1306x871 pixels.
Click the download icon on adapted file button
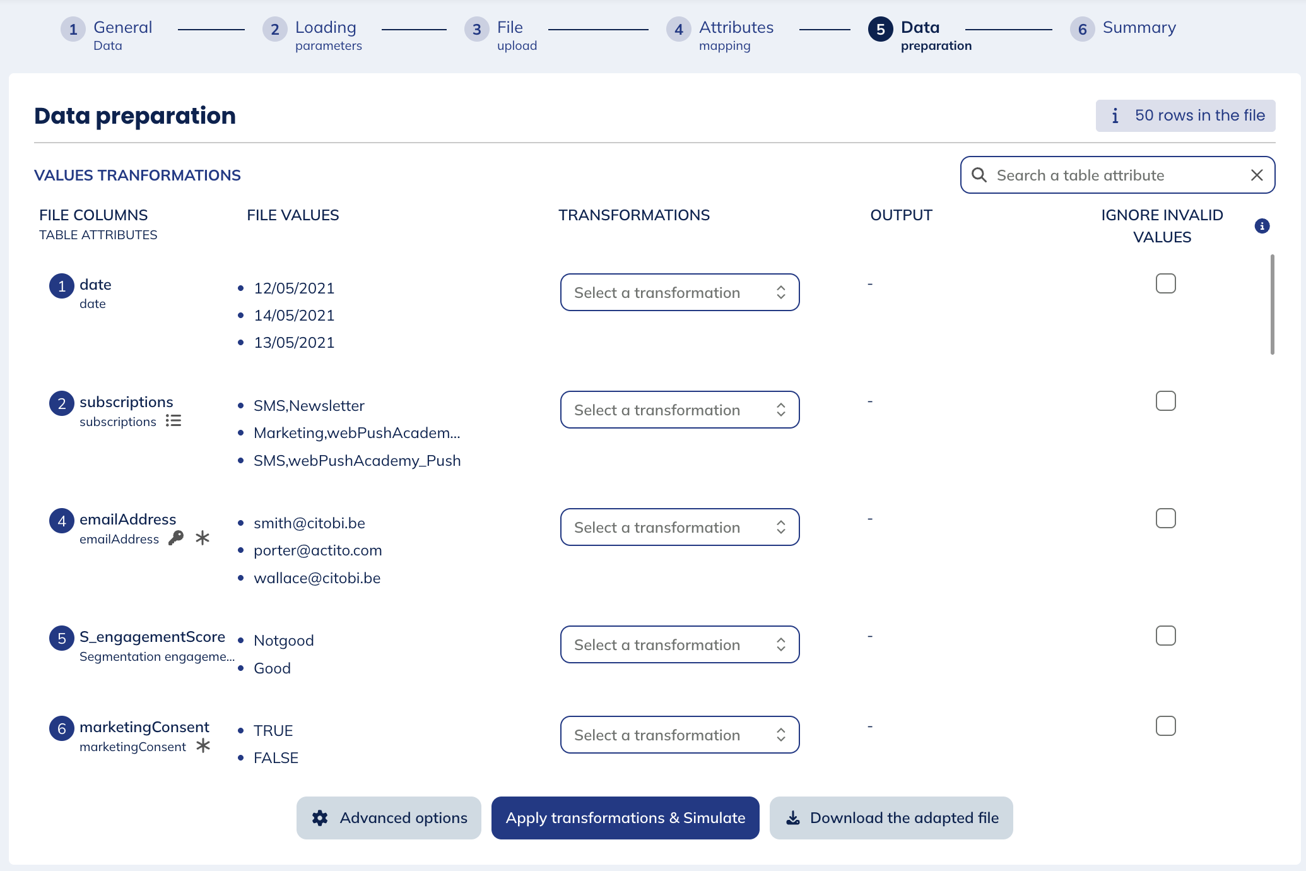click(792, 817)
